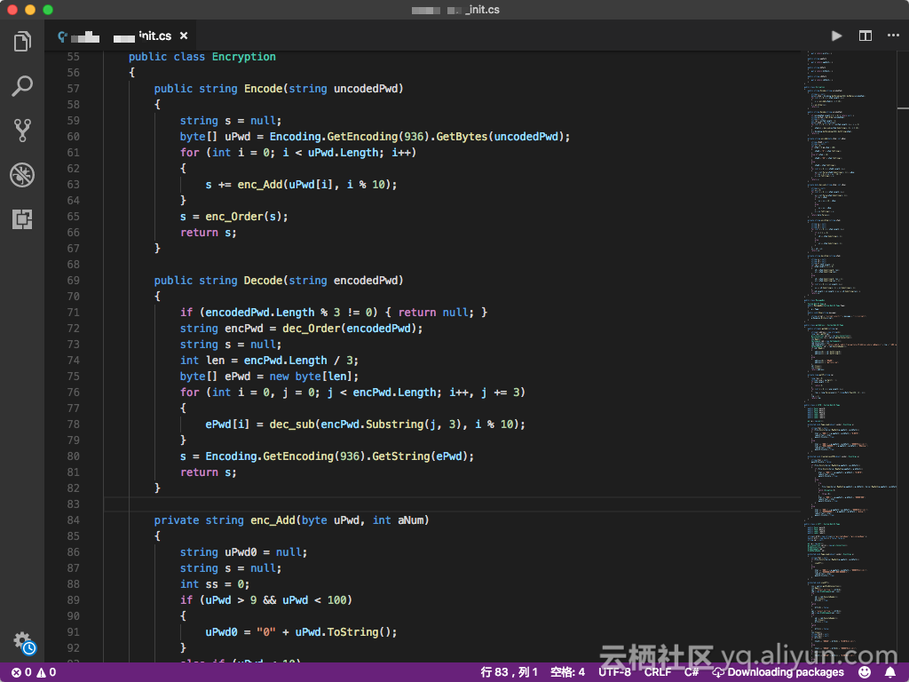Show errors count in the status bar
The height and width of the screenshot is (682, 909).
(x=21, y=672)
